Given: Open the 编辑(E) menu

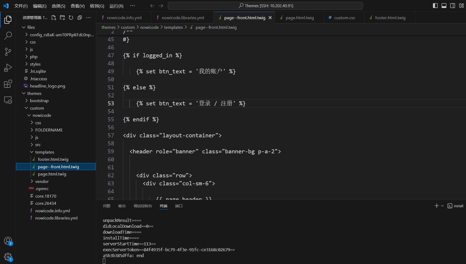Looking at the screenshot, I should tap(40, 6).
